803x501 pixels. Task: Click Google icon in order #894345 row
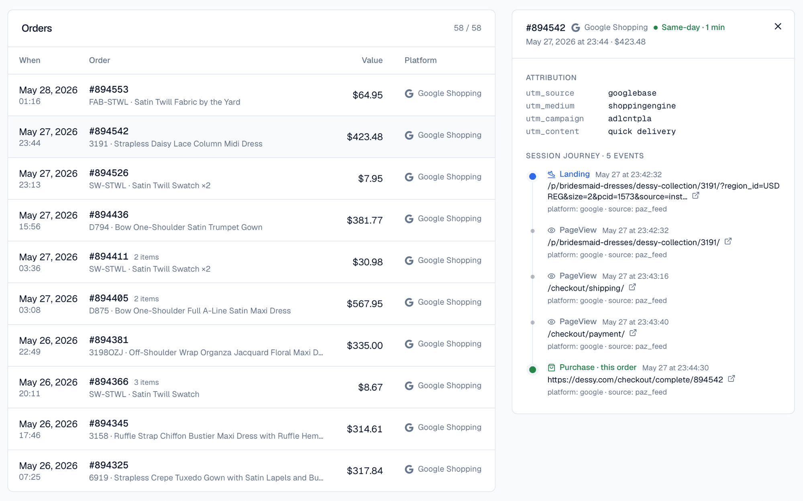409,427
